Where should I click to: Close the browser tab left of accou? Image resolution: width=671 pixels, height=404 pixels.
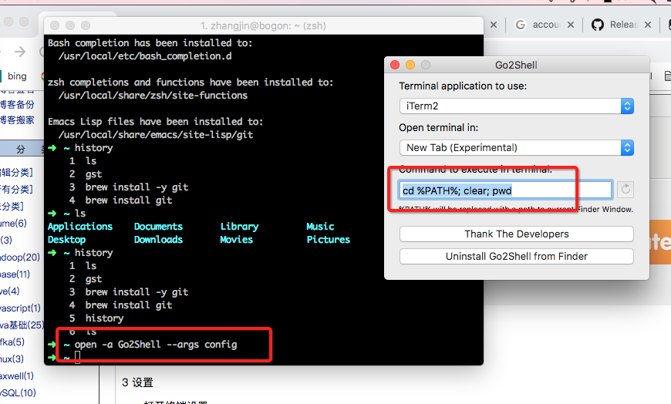point(494,25)
